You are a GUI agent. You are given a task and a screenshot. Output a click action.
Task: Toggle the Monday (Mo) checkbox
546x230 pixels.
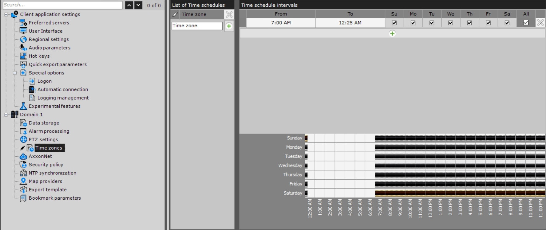[x=413, y=23]
